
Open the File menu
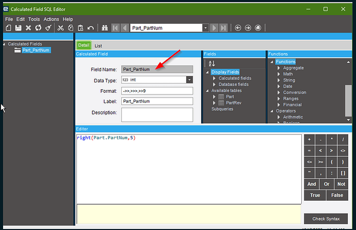pyautogui.click(x=9, y=19)
